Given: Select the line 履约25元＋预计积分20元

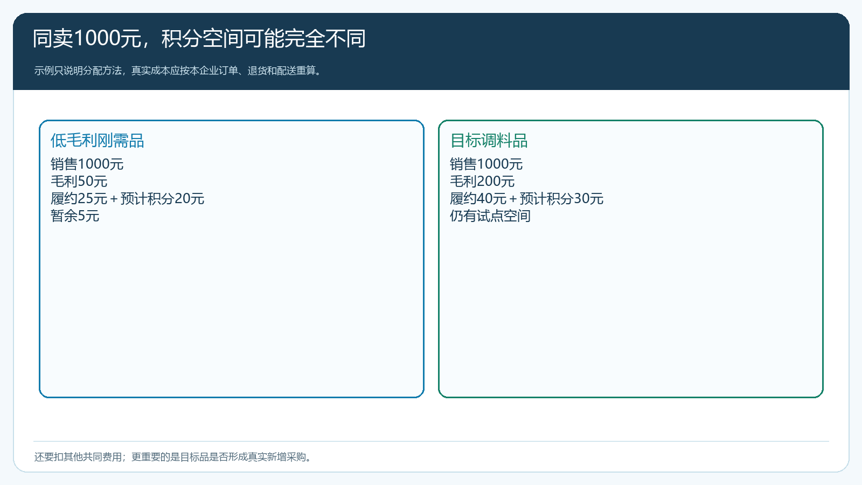Looking at the screenshot, I should [x=128, y=198].
